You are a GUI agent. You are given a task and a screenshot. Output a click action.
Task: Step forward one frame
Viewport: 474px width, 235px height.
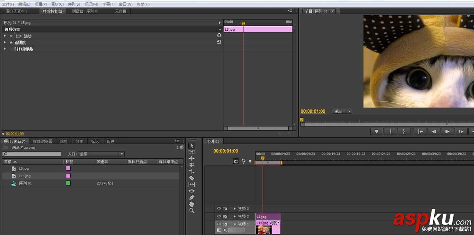(x=461, y=131)
